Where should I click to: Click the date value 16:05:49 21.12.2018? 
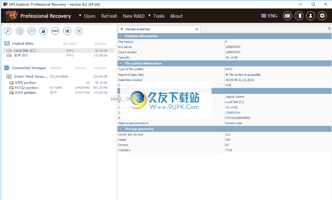[x=239, y=80]
